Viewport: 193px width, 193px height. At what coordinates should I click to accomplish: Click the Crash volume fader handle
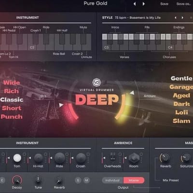(x=72, y=158)
